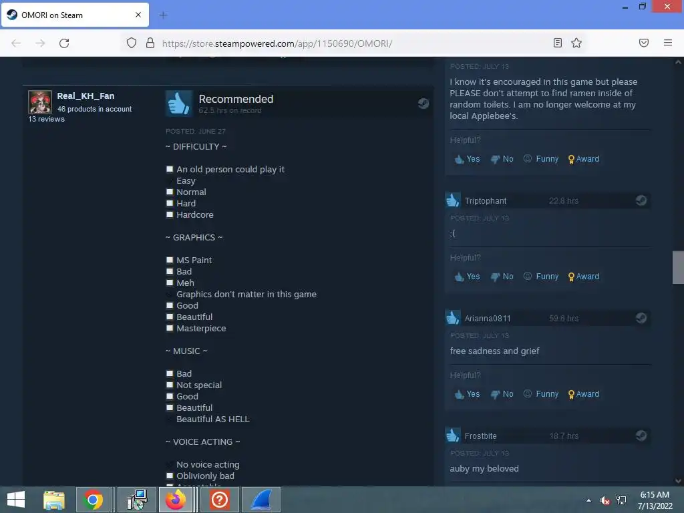Image resolution: width=684 pixels, height=513 pixels.
Task: Select 'free sadness and grief' review text
Action: [495, 351]
